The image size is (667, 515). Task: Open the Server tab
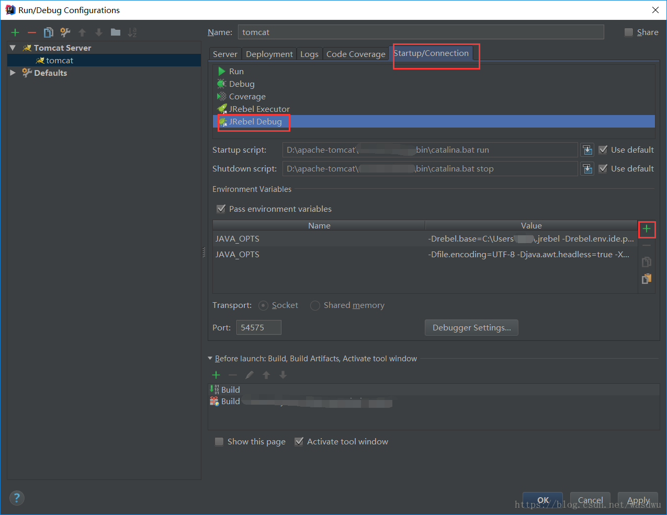tap(225, 54)
